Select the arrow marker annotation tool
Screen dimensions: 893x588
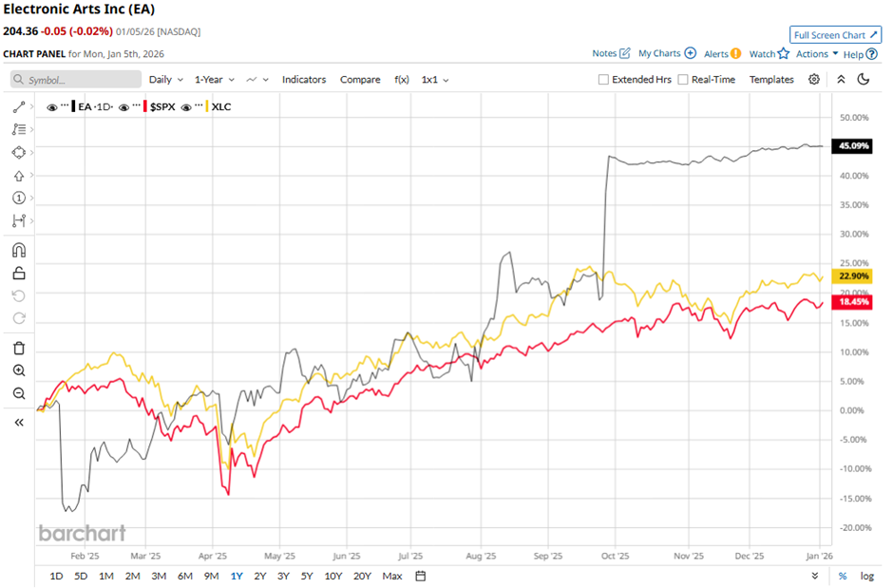click(x=19, y=176)
